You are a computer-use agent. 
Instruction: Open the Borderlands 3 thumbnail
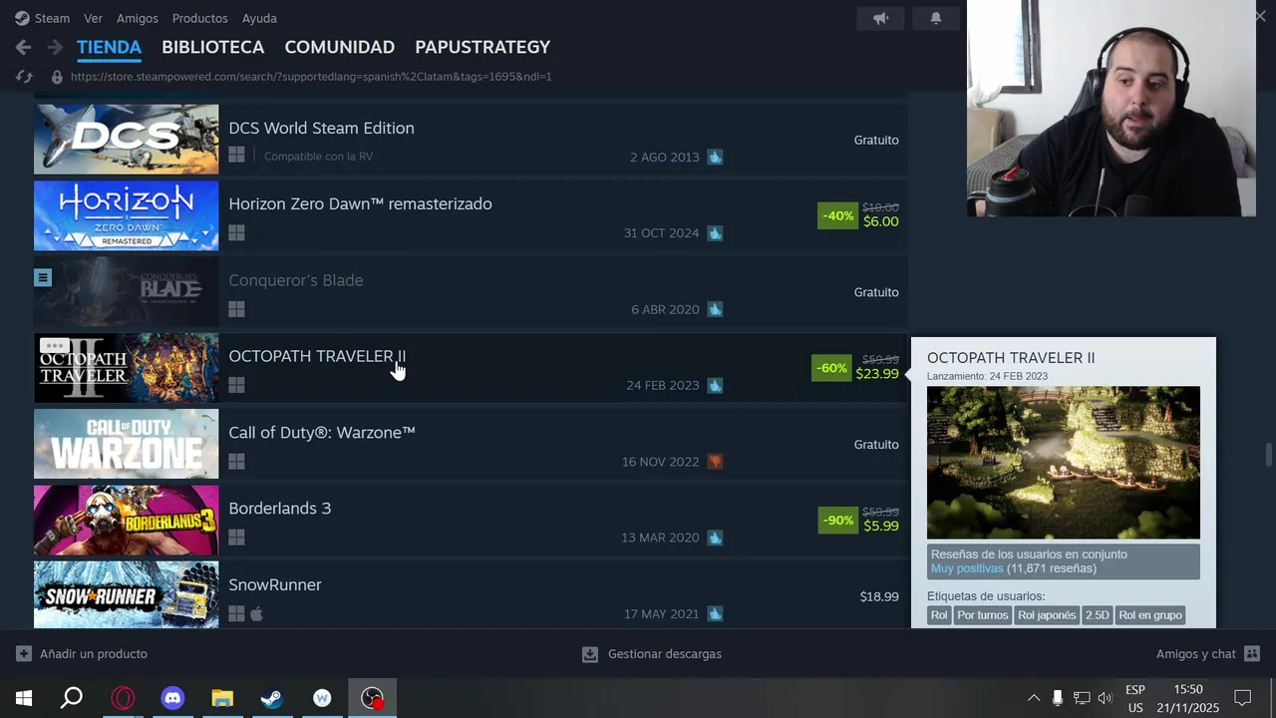click(x=126, y=520)
